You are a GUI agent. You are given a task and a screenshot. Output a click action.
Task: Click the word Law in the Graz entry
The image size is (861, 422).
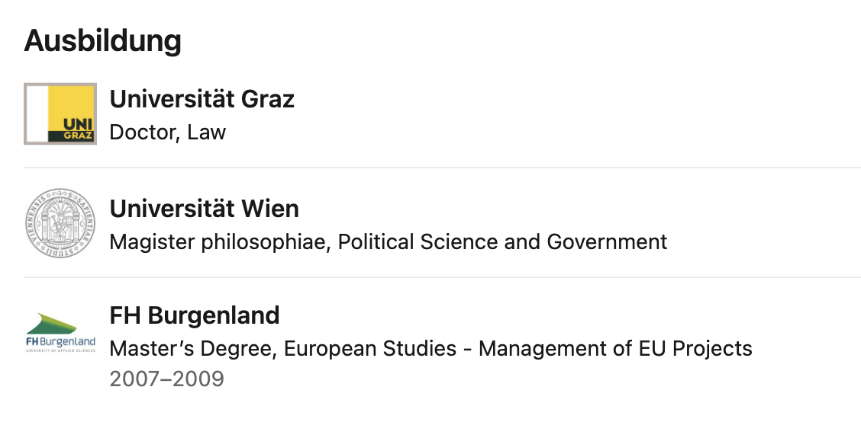tap(206, 132)
